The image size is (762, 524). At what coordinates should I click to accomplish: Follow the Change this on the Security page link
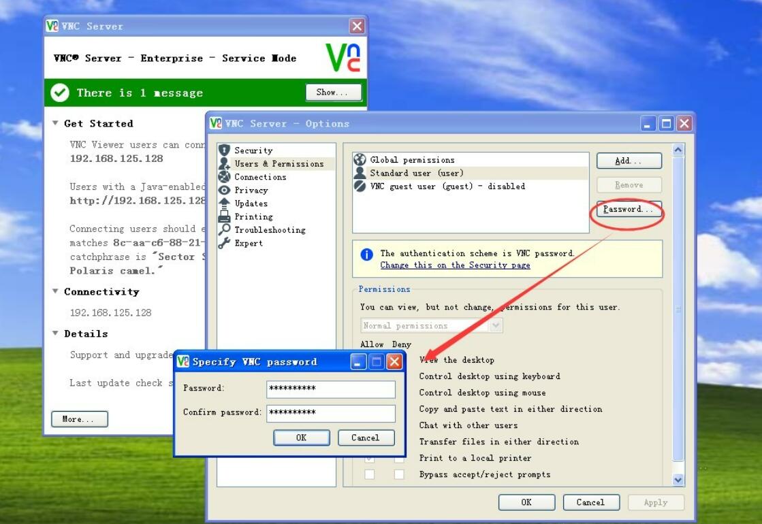point(455,265)
